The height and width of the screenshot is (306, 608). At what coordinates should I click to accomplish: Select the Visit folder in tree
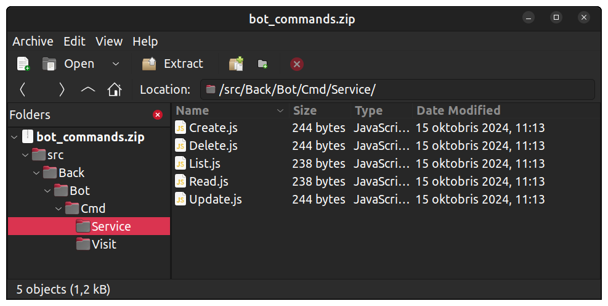(104, 244)
